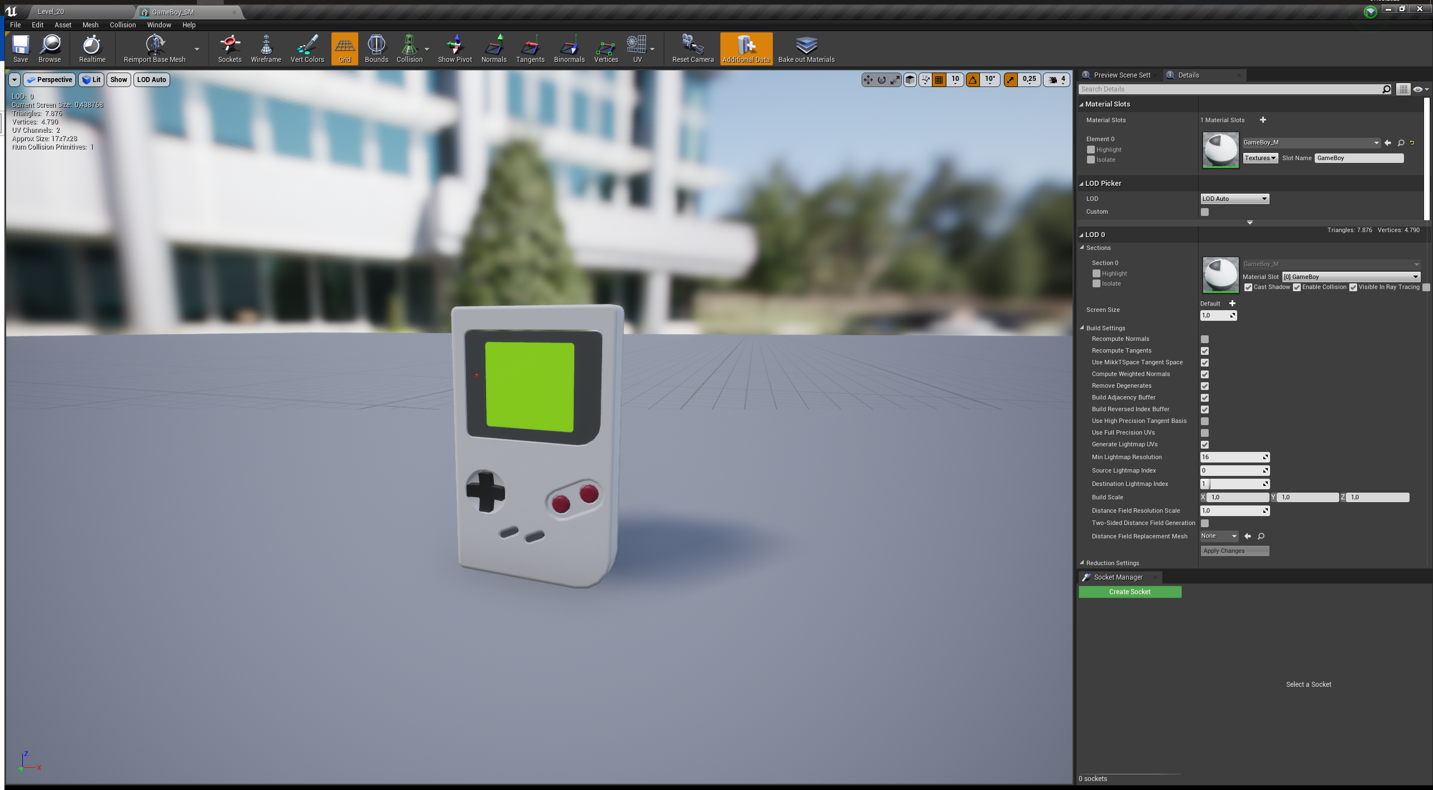Display mesh Normals
The height and width of the screenshot is (790, 1433).
494,49
